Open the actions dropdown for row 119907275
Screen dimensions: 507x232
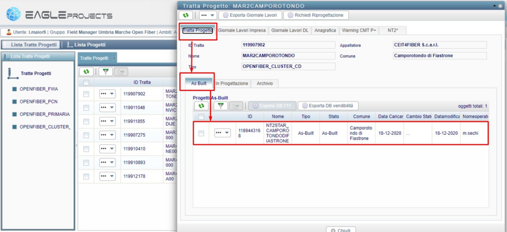(107, 135)
